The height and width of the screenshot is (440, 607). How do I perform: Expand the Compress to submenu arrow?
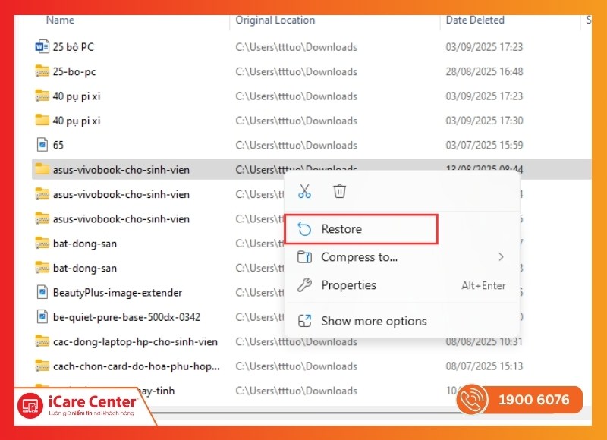tap(501, 257)
